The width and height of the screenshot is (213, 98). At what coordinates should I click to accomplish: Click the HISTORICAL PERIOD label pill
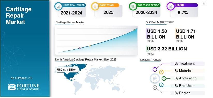74,5
